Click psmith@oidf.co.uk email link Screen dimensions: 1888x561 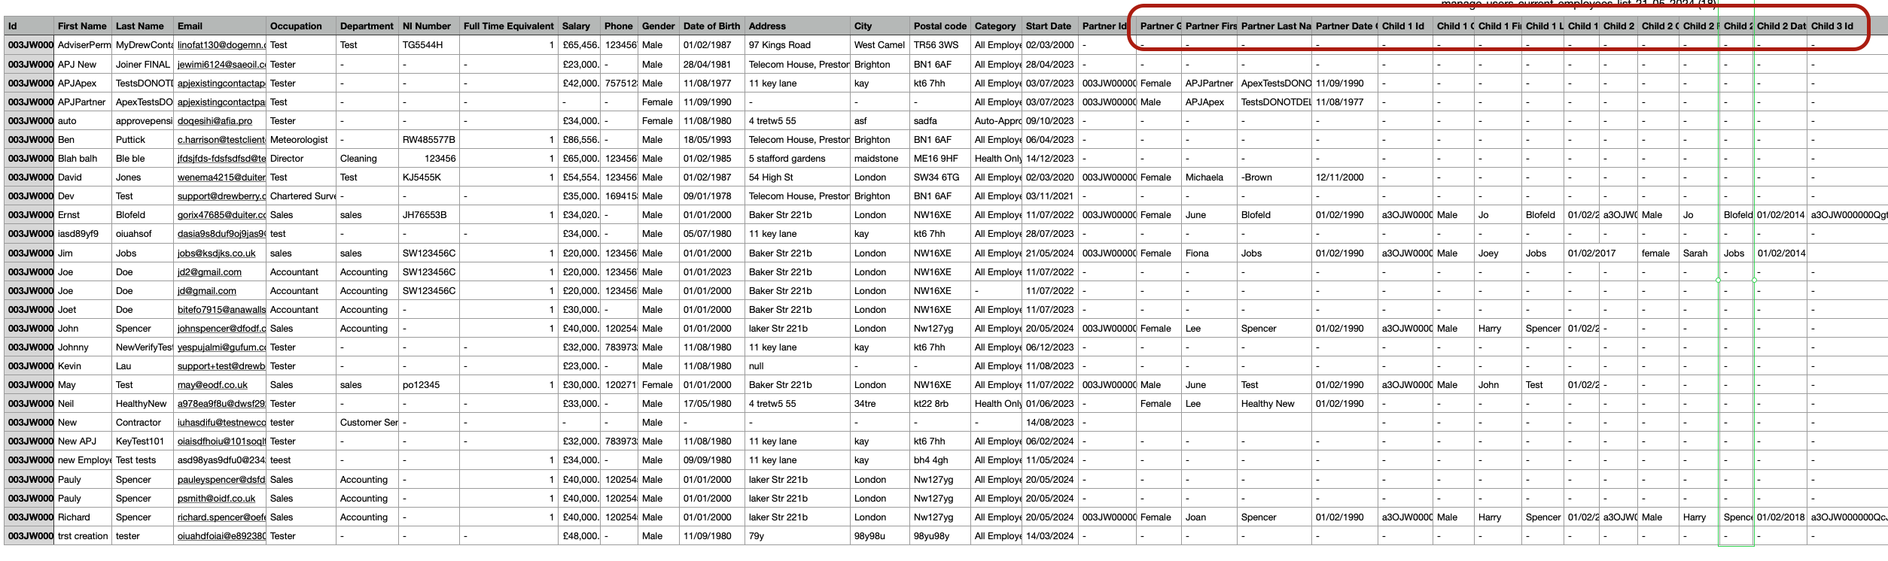[217, 499]
